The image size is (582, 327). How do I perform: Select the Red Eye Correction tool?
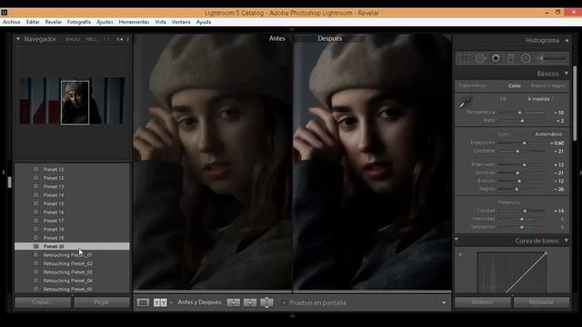(x=496, y=58)
